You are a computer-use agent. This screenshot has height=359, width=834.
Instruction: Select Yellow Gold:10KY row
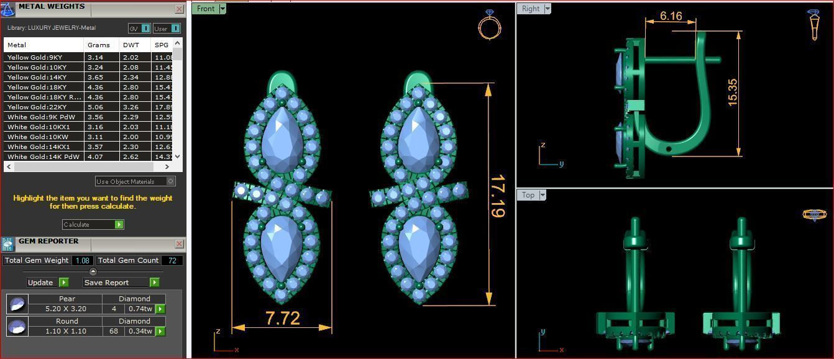point(88,67)
